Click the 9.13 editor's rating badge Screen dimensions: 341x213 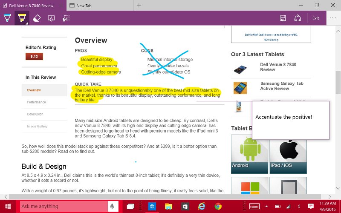(34, 57)
